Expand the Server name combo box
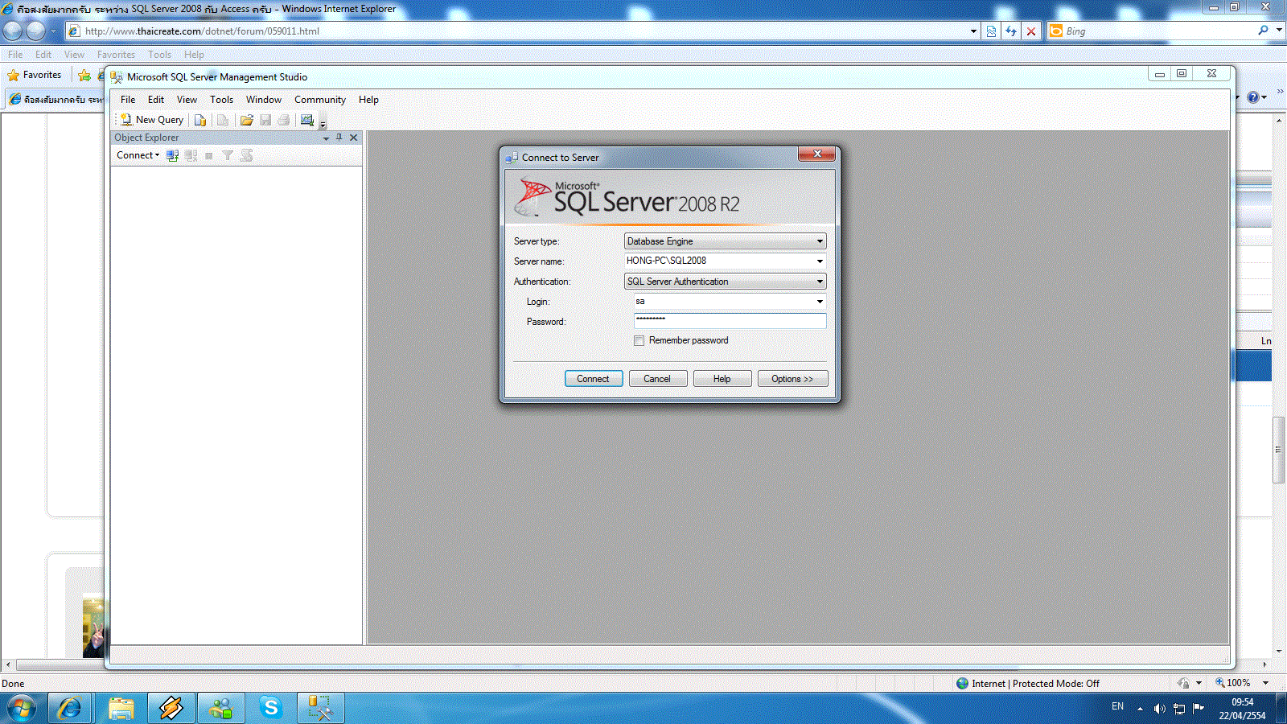 [x=820, y=261]
